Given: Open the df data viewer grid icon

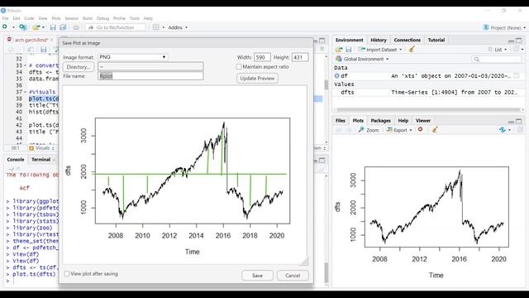Looking at the screenshot, I should click(516, 76).
